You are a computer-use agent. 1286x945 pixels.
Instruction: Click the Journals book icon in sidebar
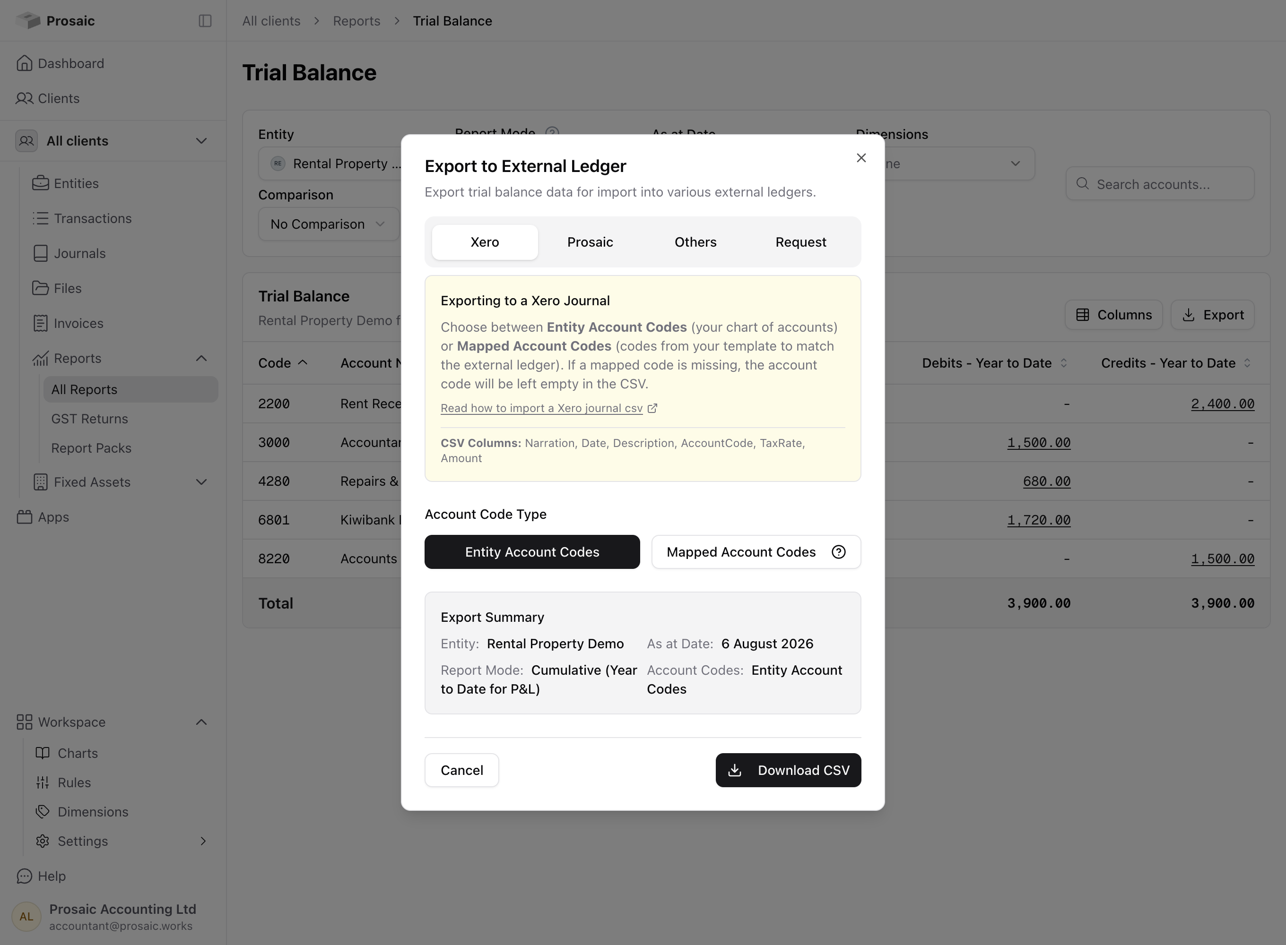40,253
